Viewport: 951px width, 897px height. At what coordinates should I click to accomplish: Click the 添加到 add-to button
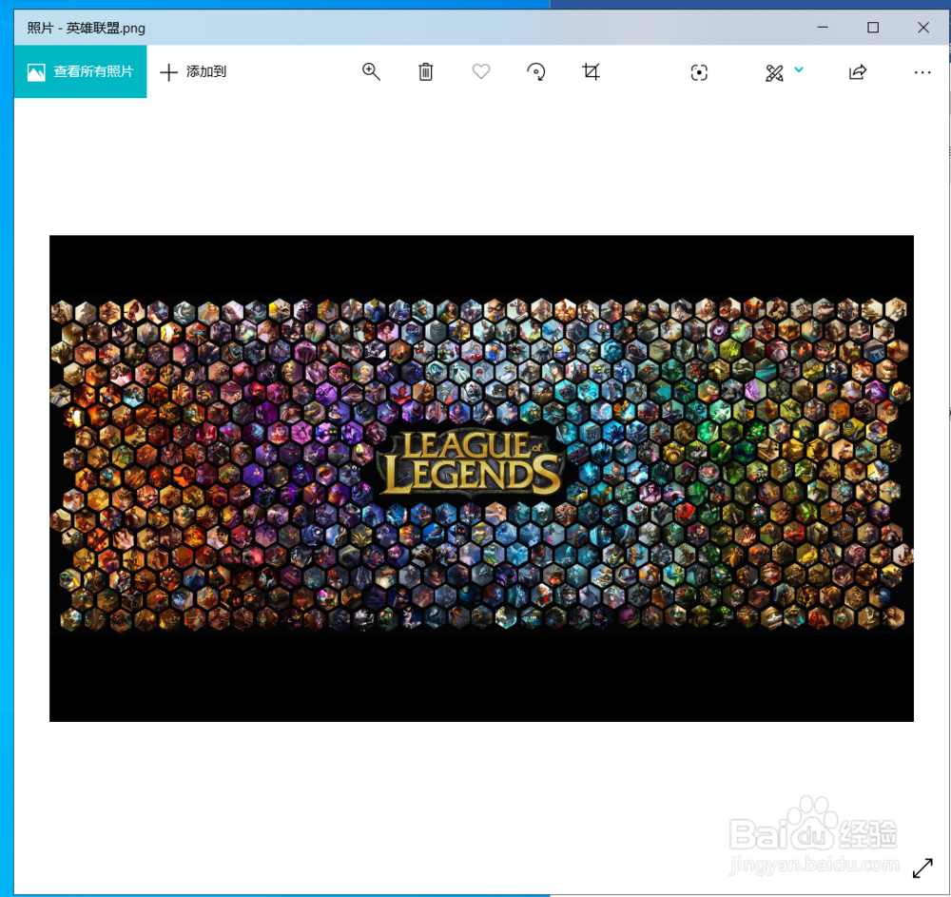tap(193, 71)
